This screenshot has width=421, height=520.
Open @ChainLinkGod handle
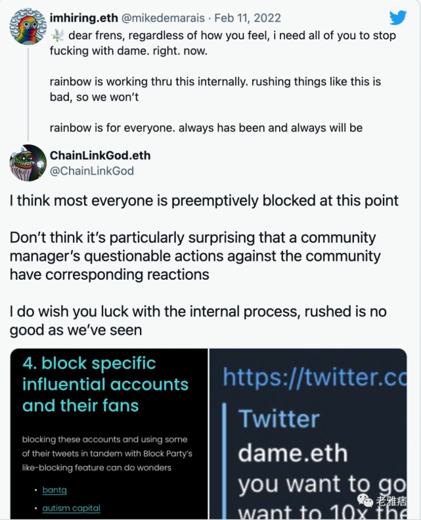91,171
